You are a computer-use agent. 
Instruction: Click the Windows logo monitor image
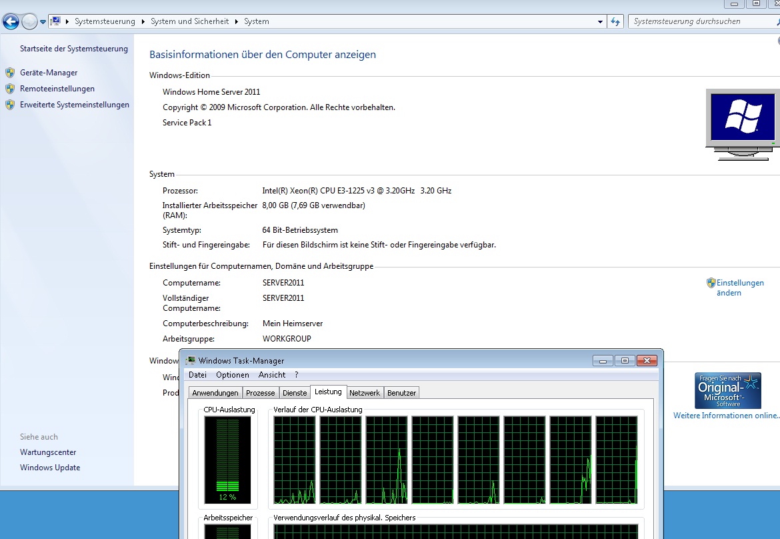tap(742, 125)
